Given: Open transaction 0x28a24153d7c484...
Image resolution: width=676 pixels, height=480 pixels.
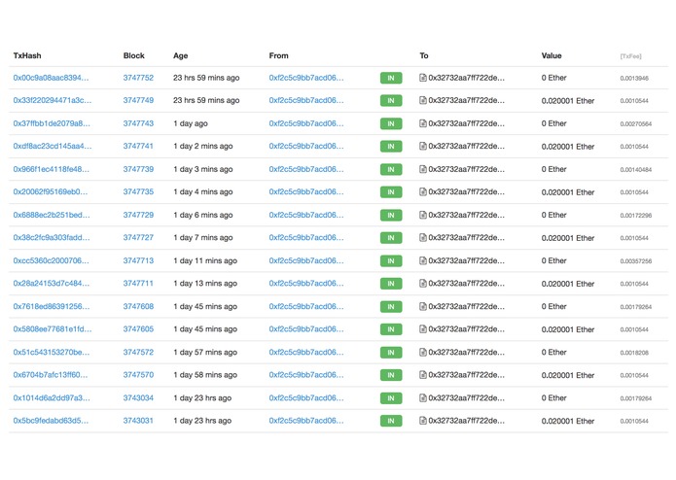Looking at the screenshot, I should (52, 284).
